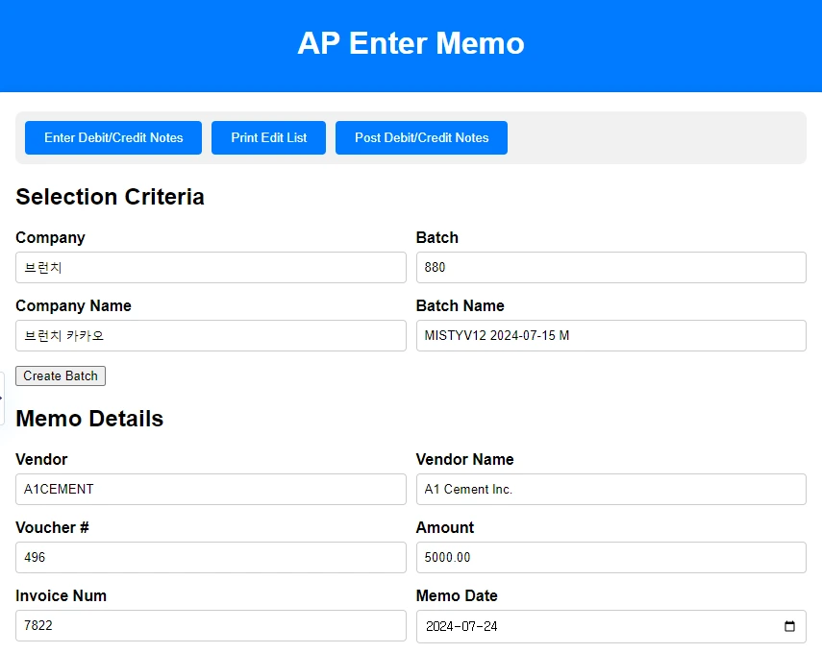Open the Enter Debit/Credit Notes tab
Screen dimensions: 822x653
(113, 137)
